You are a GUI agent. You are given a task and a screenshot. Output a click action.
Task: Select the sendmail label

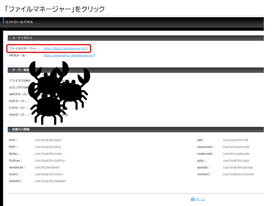tap(17, 167)
